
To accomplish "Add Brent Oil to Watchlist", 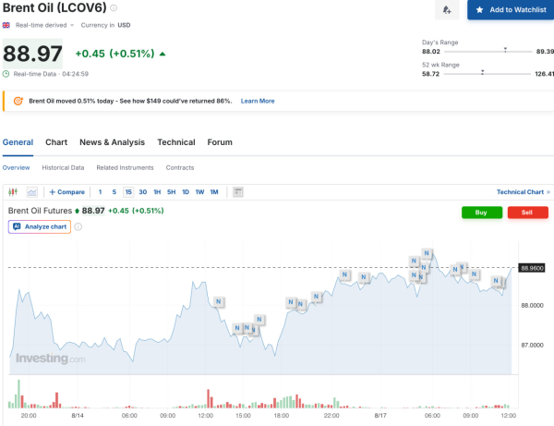I will pos(511,10).
